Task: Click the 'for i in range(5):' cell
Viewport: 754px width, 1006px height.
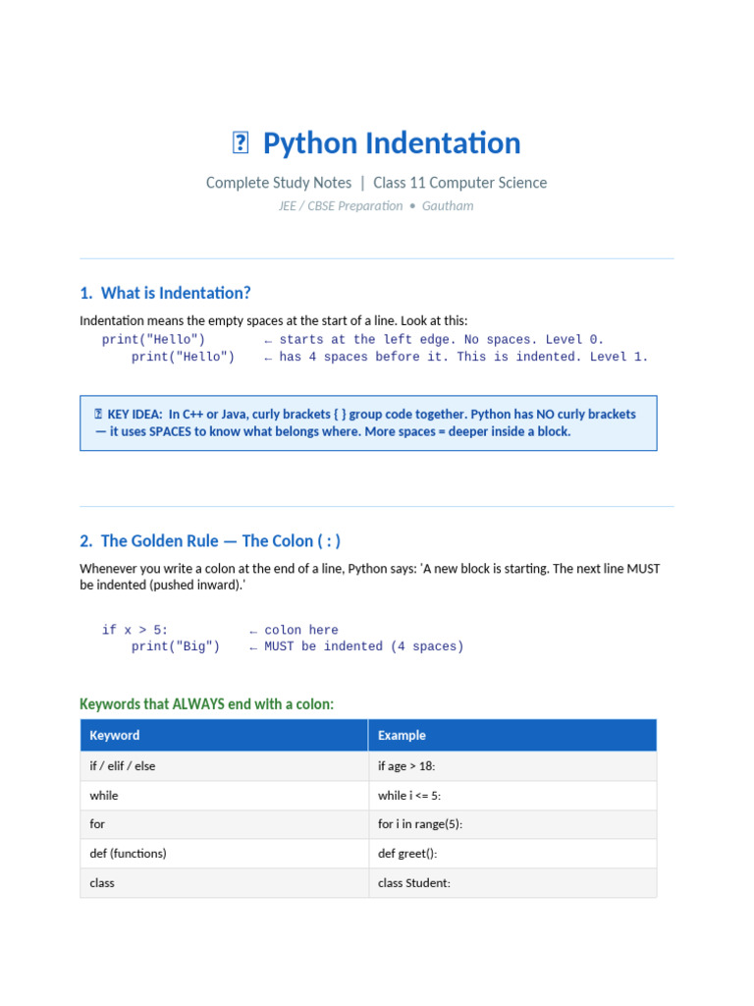Action: (420, 824)
